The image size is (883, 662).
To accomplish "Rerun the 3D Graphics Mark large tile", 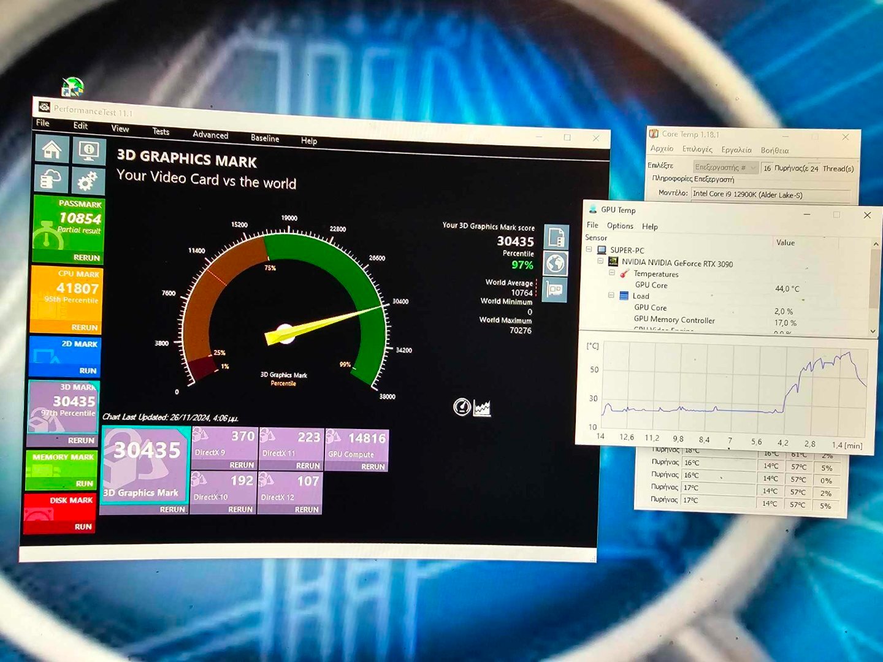I will (172, 509).
